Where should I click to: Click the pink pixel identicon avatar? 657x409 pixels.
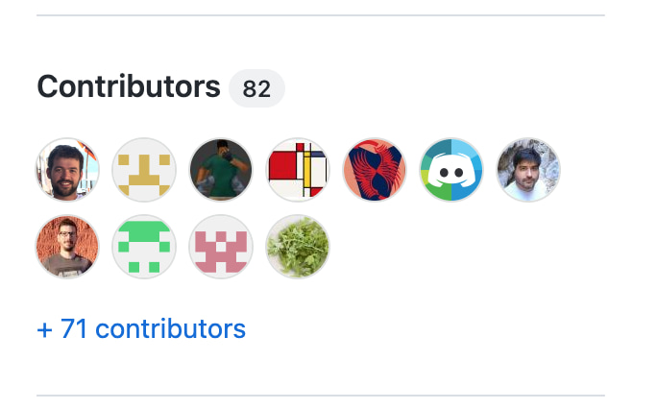pyautogui.click(x=221, y=247)
